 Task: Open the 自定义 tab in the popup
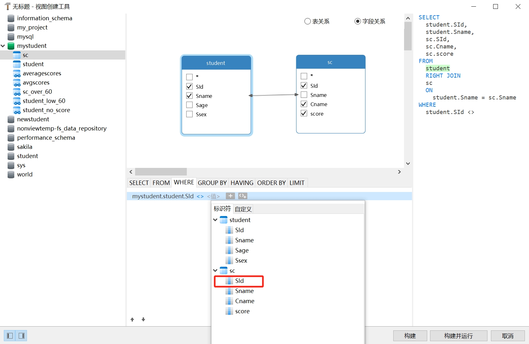click(243, 209)
